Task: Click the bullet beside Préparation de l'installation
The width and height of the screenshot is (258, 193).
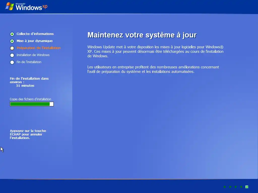Action: pyautogui.click(x=12, y=48)
